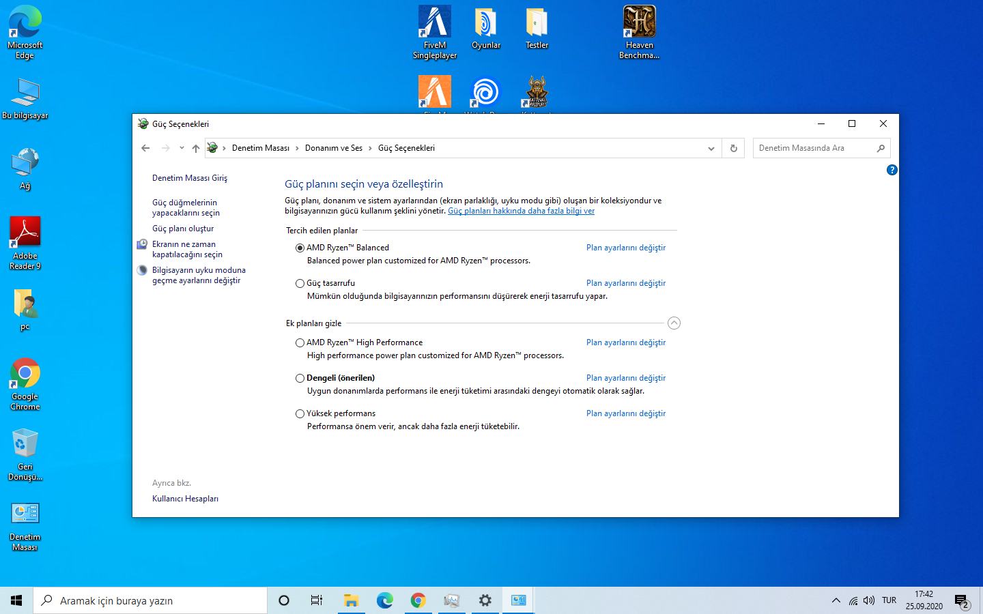This screenshot has height=614, width=983.
Task: Open address bar history dropdown
Action: pos(711,148)
